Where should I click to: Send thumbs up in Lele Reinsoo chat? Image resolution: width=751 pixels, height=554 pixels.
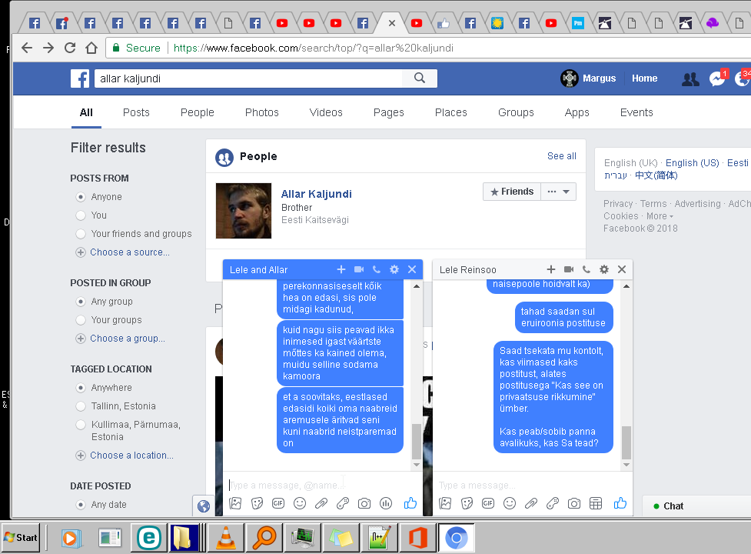[620, 502]
